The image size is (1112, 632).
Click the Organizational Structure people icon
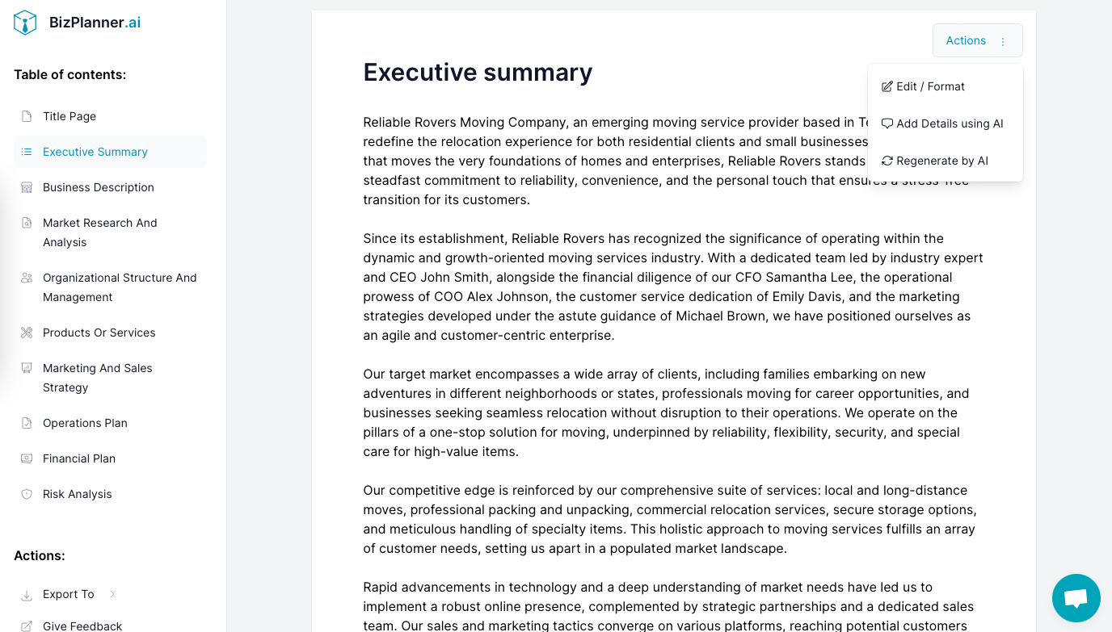click(27, 278)
